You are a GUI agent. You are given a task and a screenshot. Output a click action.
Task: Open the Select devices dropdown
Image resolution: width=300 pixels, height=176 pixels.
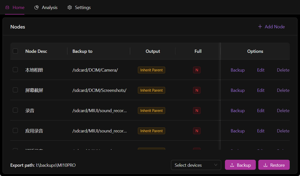tap(196, 165)
